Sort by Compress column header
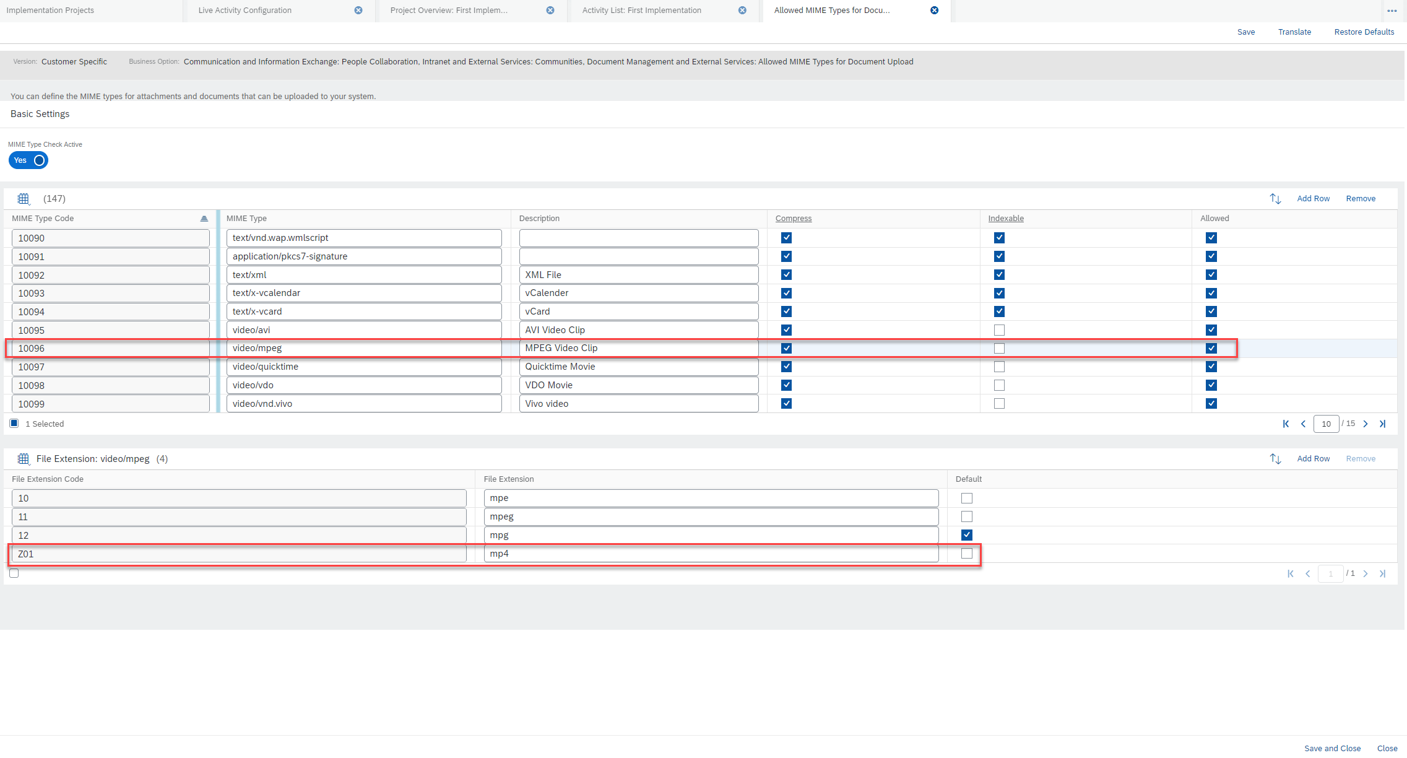Image resolution: width=1407 pixels, height=758 pixels. tap(794, 219)
